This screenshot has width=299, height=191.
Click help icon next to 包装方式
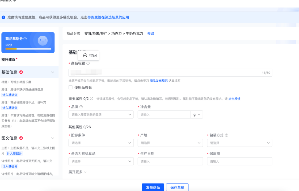point(226,135)
